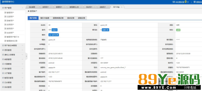Close the 管理用户 tab with its X
This screenshot has height=91, width=202.
point(65,7)
